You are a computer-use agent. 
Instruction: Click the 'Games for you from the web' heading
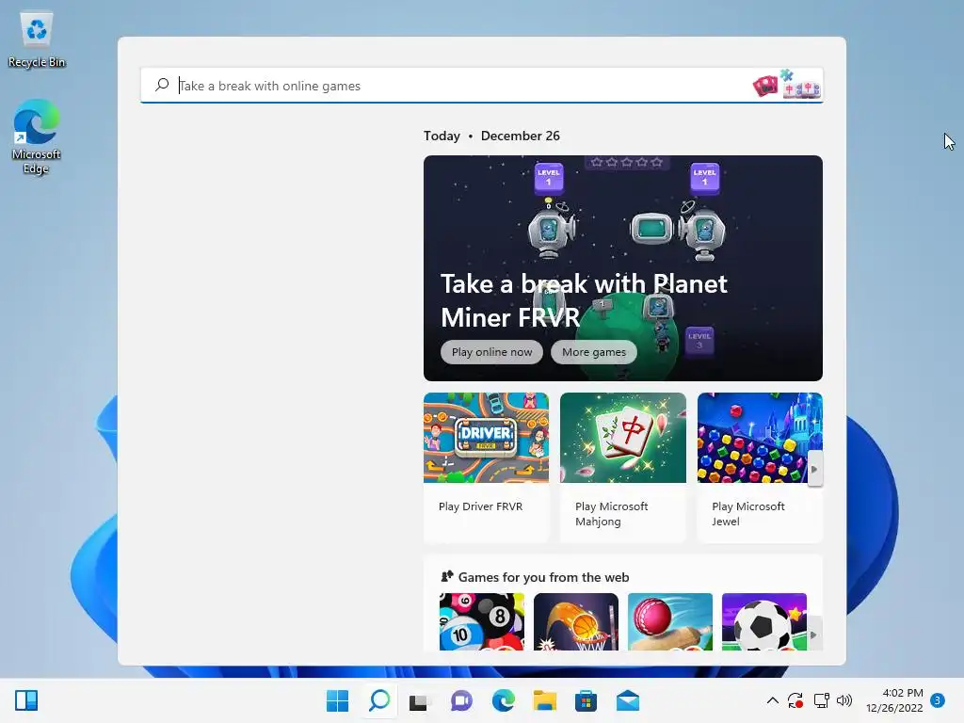click(543, 577)
